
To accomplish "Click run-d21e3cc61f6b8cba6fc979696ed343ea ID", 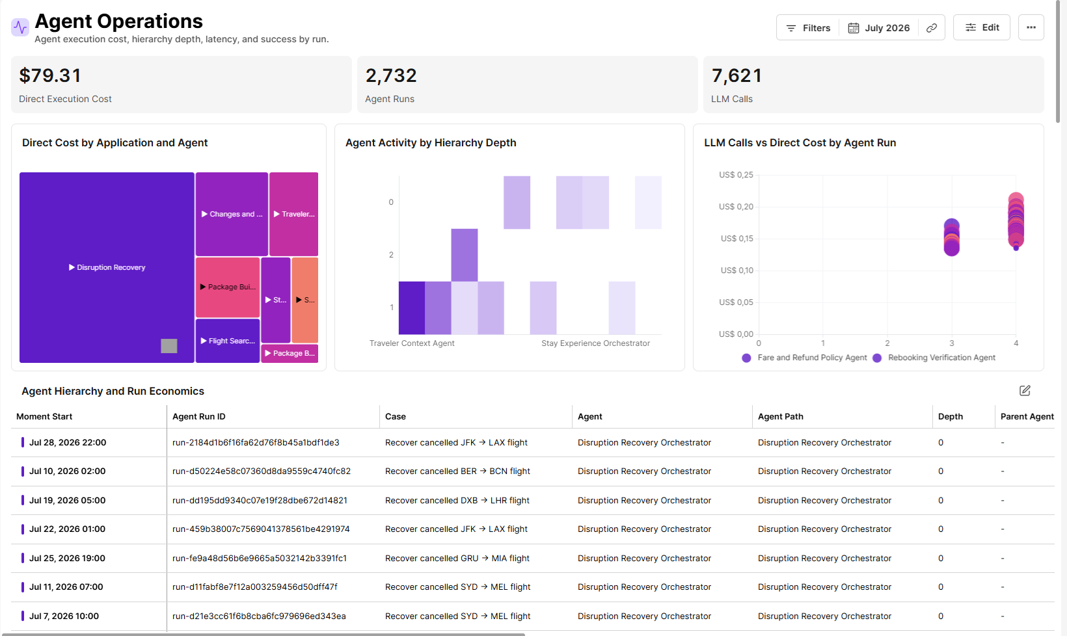I will click(x=259, y=616).
